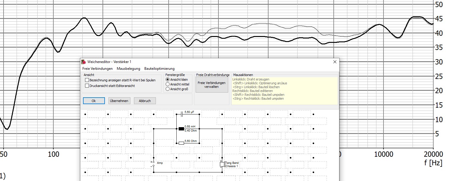Enable Druckansicht statt Editoransicht checkbox
The height and width of the screenshot is (181, 449).
[87, 86]
